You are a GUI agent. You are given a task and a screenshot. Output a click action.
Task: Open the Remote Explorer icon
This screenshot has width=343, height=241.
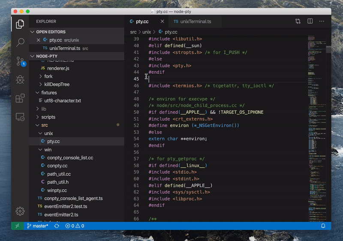[x=20, y=117]
